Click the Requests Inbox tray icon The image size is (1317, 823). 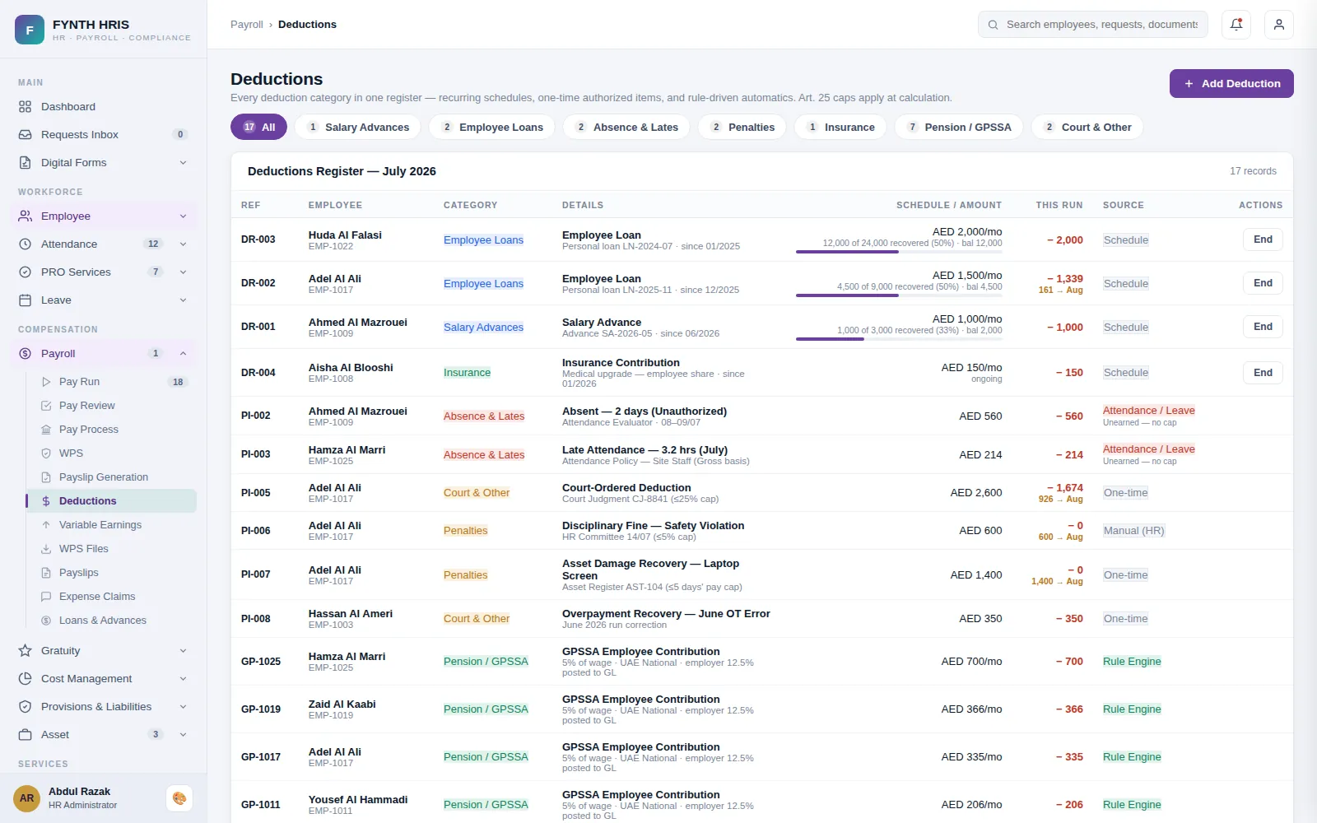pos(26,135)
